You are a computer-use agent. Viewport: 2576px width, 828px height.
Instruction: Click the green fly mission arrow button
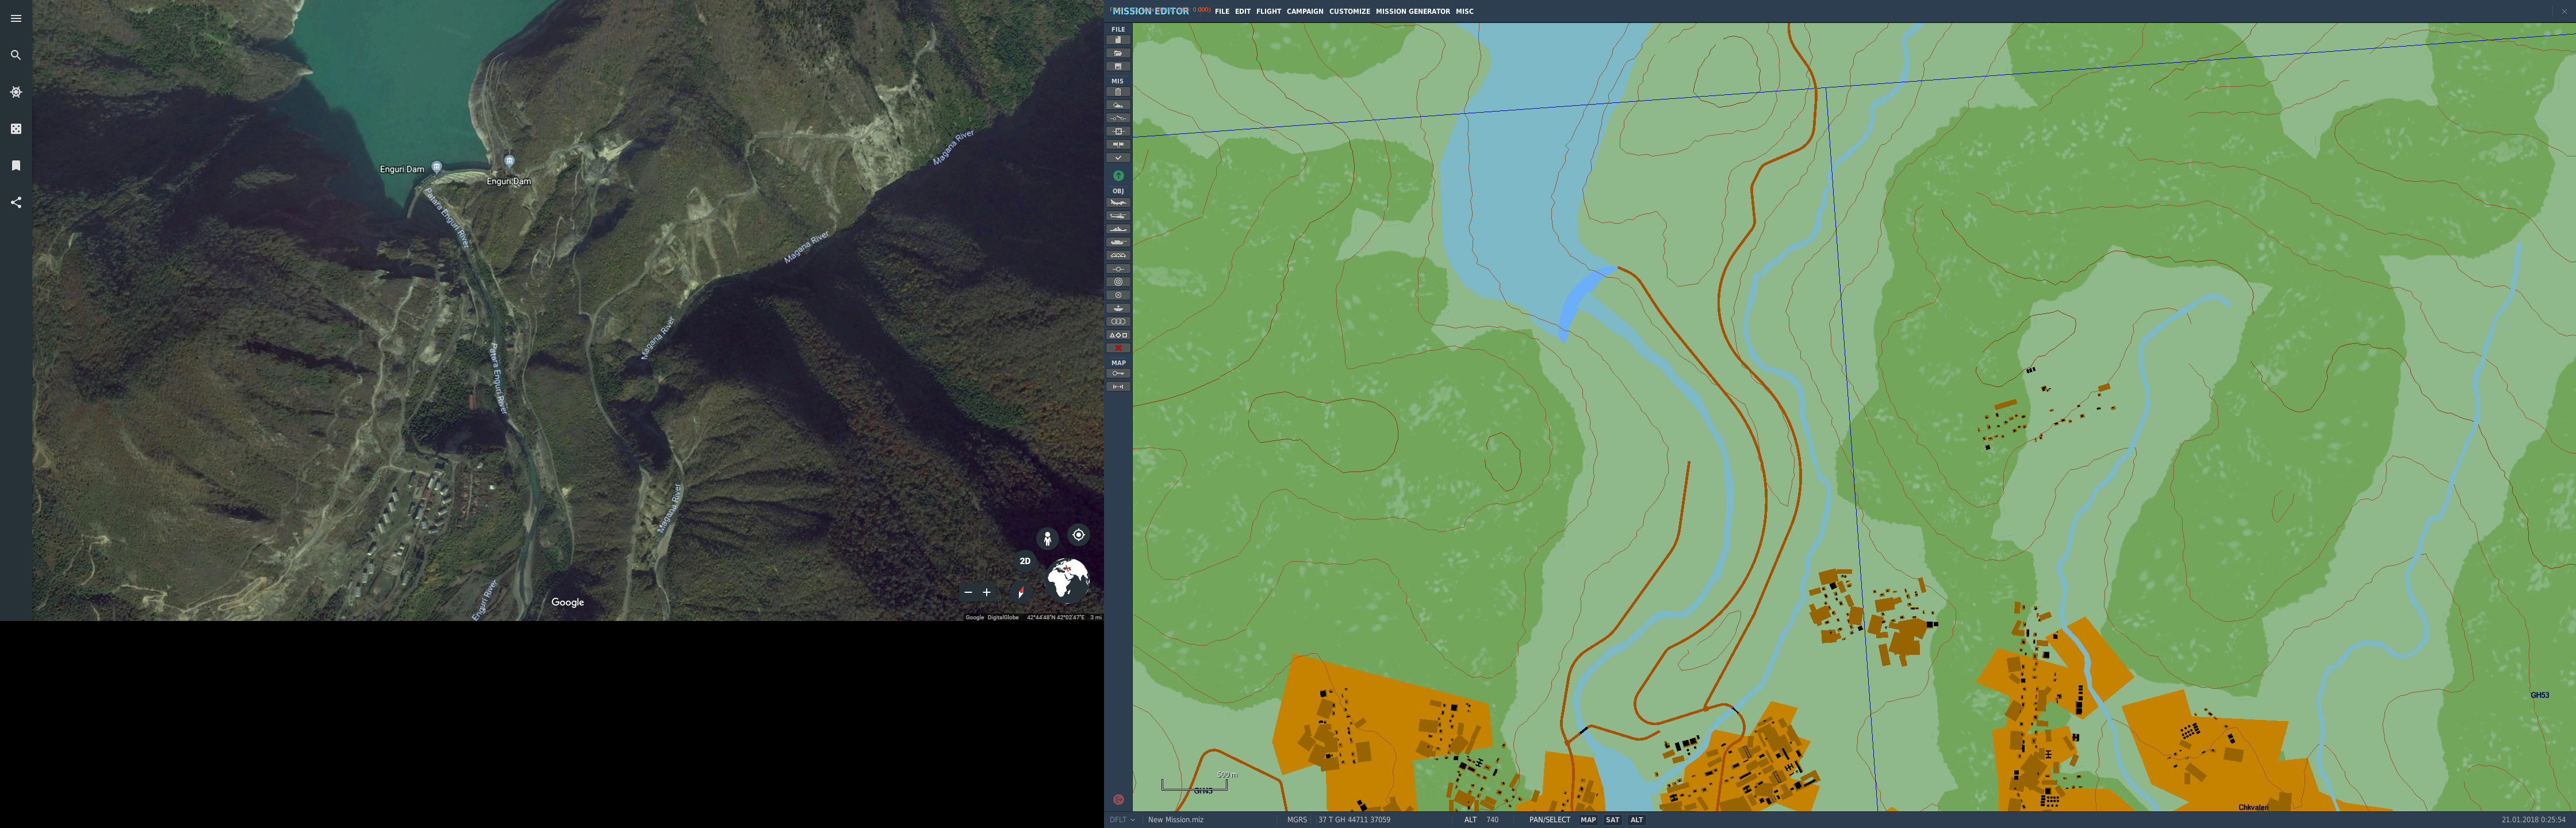click(1118, 176)
